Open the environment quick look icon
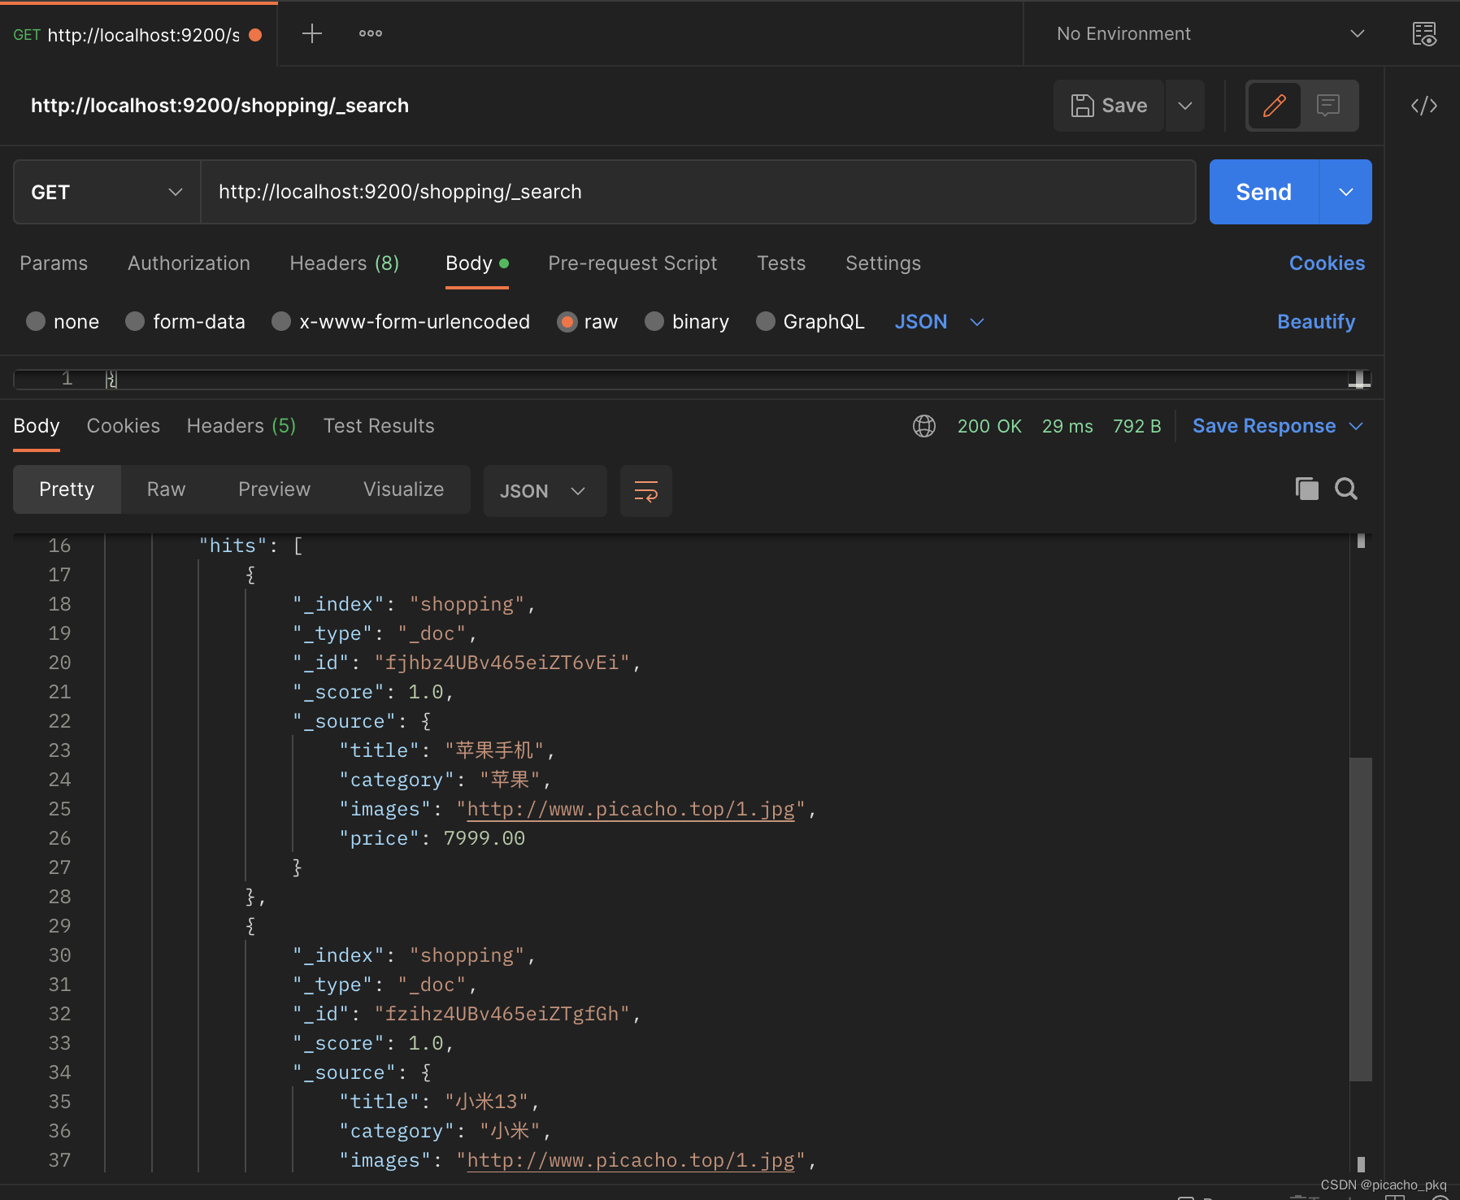Screen dimensions: 1460x1200 (x=1424, y=33)
